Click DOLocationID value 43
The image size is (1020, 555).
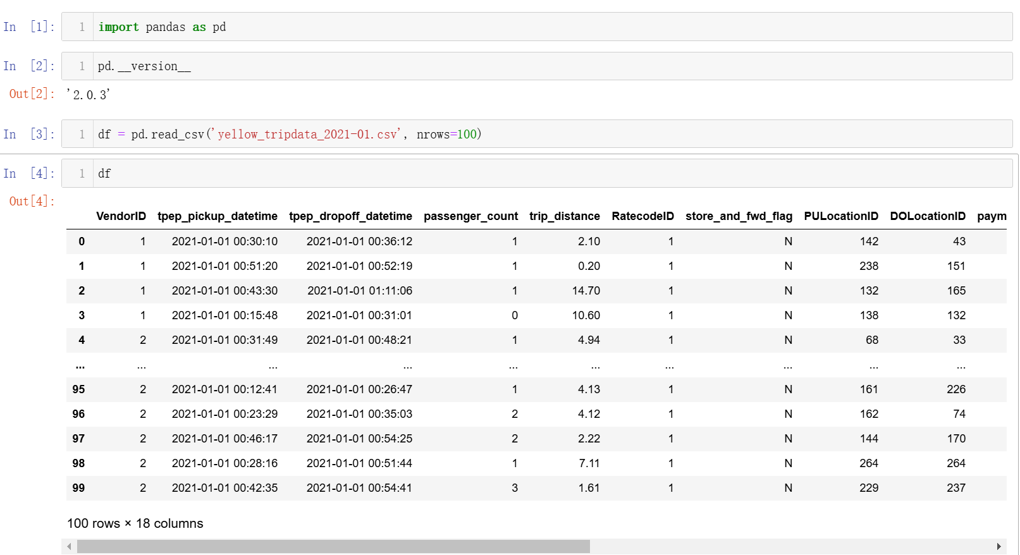point(959,241)
